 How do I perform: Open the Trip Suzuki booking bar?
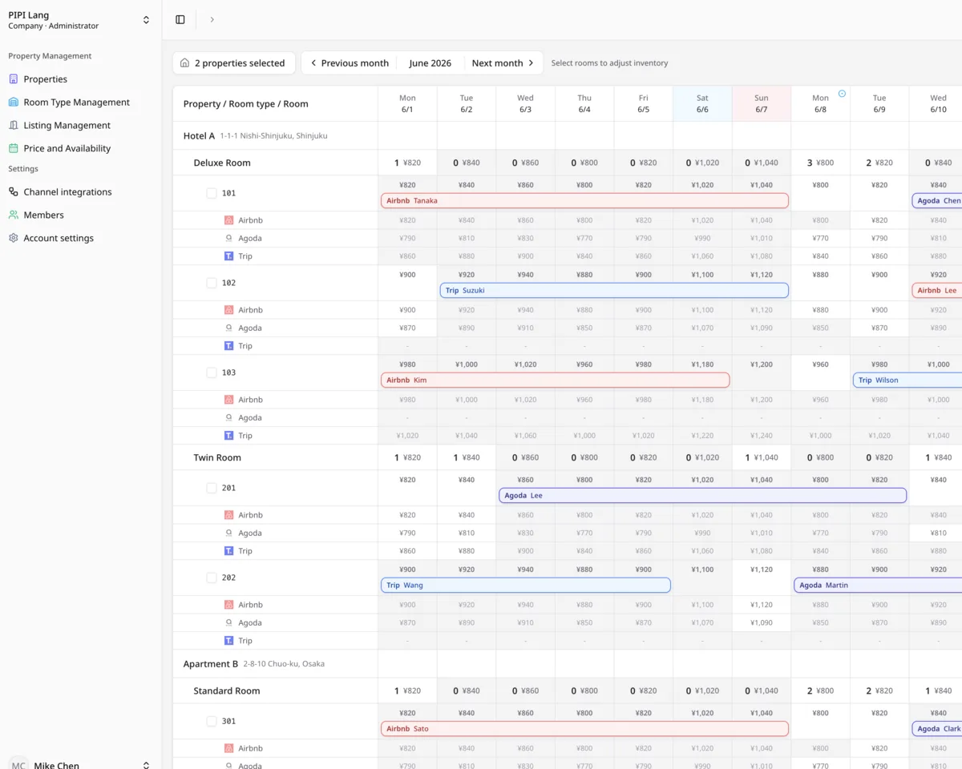coord(614,290)
